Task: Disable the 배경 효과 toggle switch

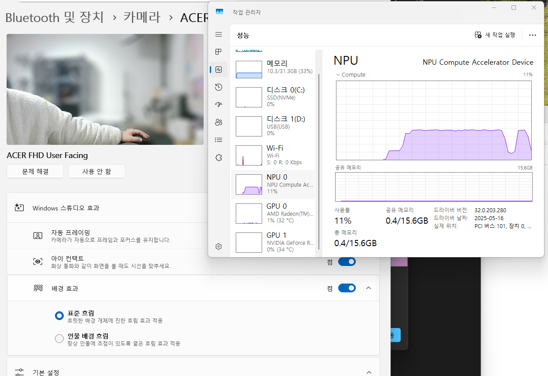Action: click(x=347, y=288)
